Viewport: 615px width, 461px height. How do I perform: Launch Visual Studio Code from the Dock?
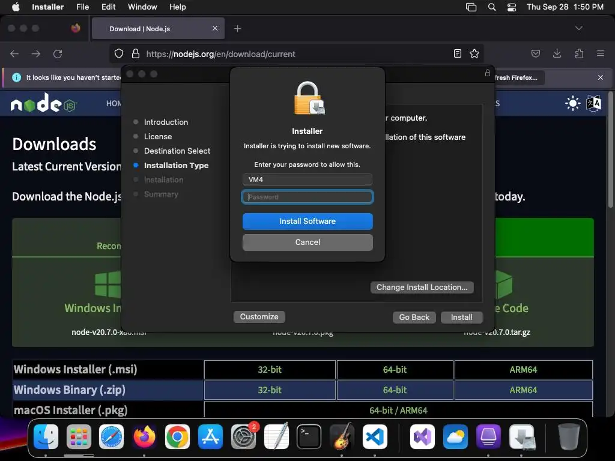(x=375, y=437)
